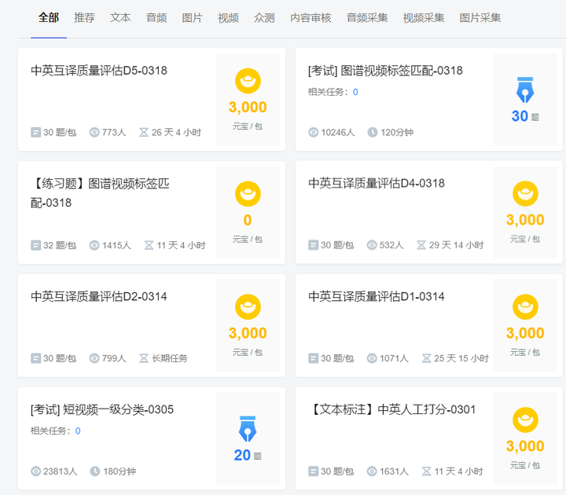Select the 内容审核 tab
Screen dimensions: 566x495
tap(311, 17)
